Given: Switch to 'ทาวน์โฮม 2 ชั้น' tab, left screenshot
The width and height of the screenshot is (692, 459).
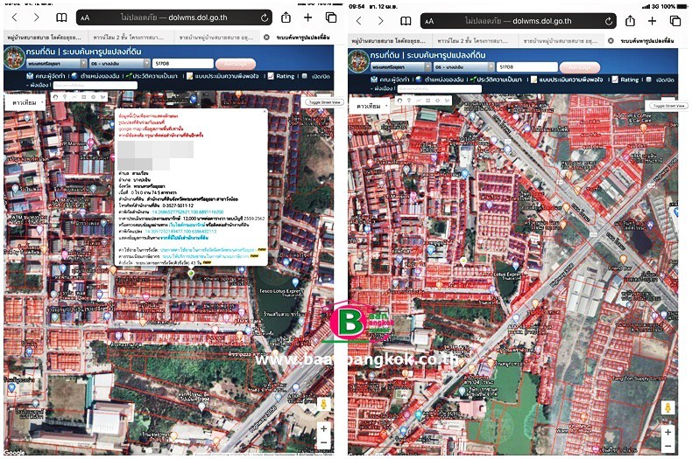Looking at the screenshot, I should pos(130,38).
